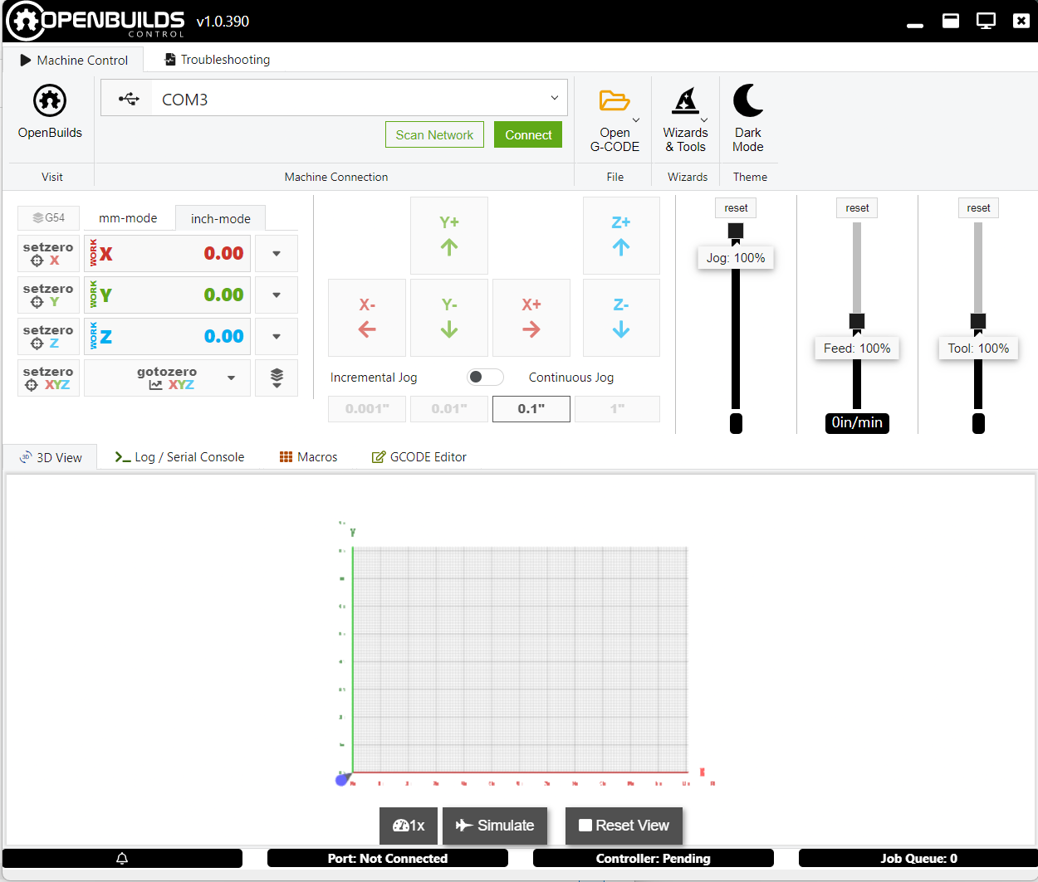The width and height of the screenshot is (1038, 882).
Task: Reset the Tool override slider
Action: (978, 208)
